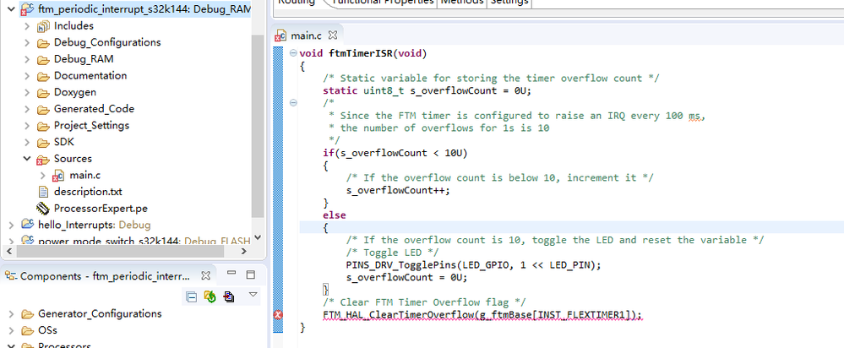Click the ftm_periodic_interrupt project icon
The image size is (844, 348).
(27, 9)
